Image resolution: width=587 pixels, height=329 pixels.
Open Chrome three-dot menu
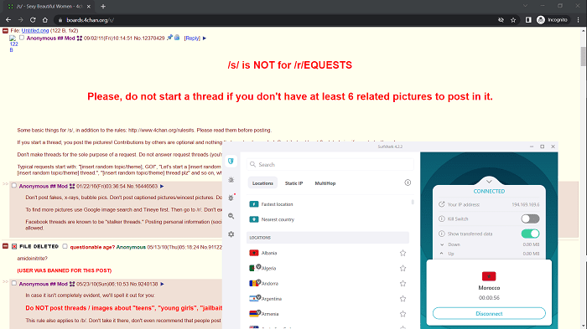(x=578, y=20)
